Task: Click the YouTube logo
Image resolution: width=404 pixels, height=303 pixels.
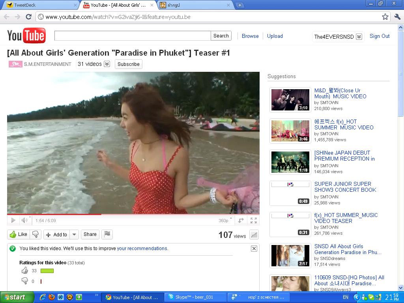Action: [x=26, y=36]
